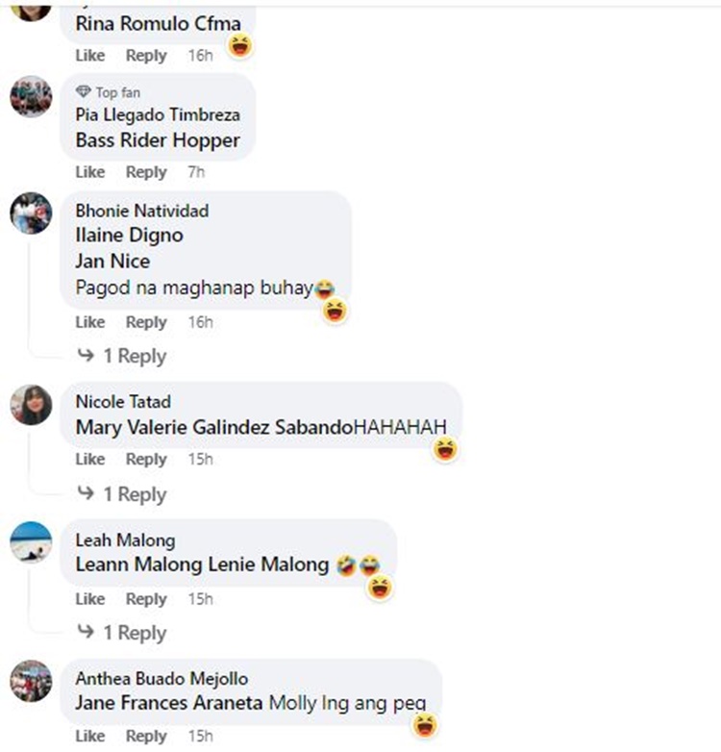Open tagged Mary Valerie Galindez Sabando profile
The image size is (721, 752).
click(x=214, y=427)
